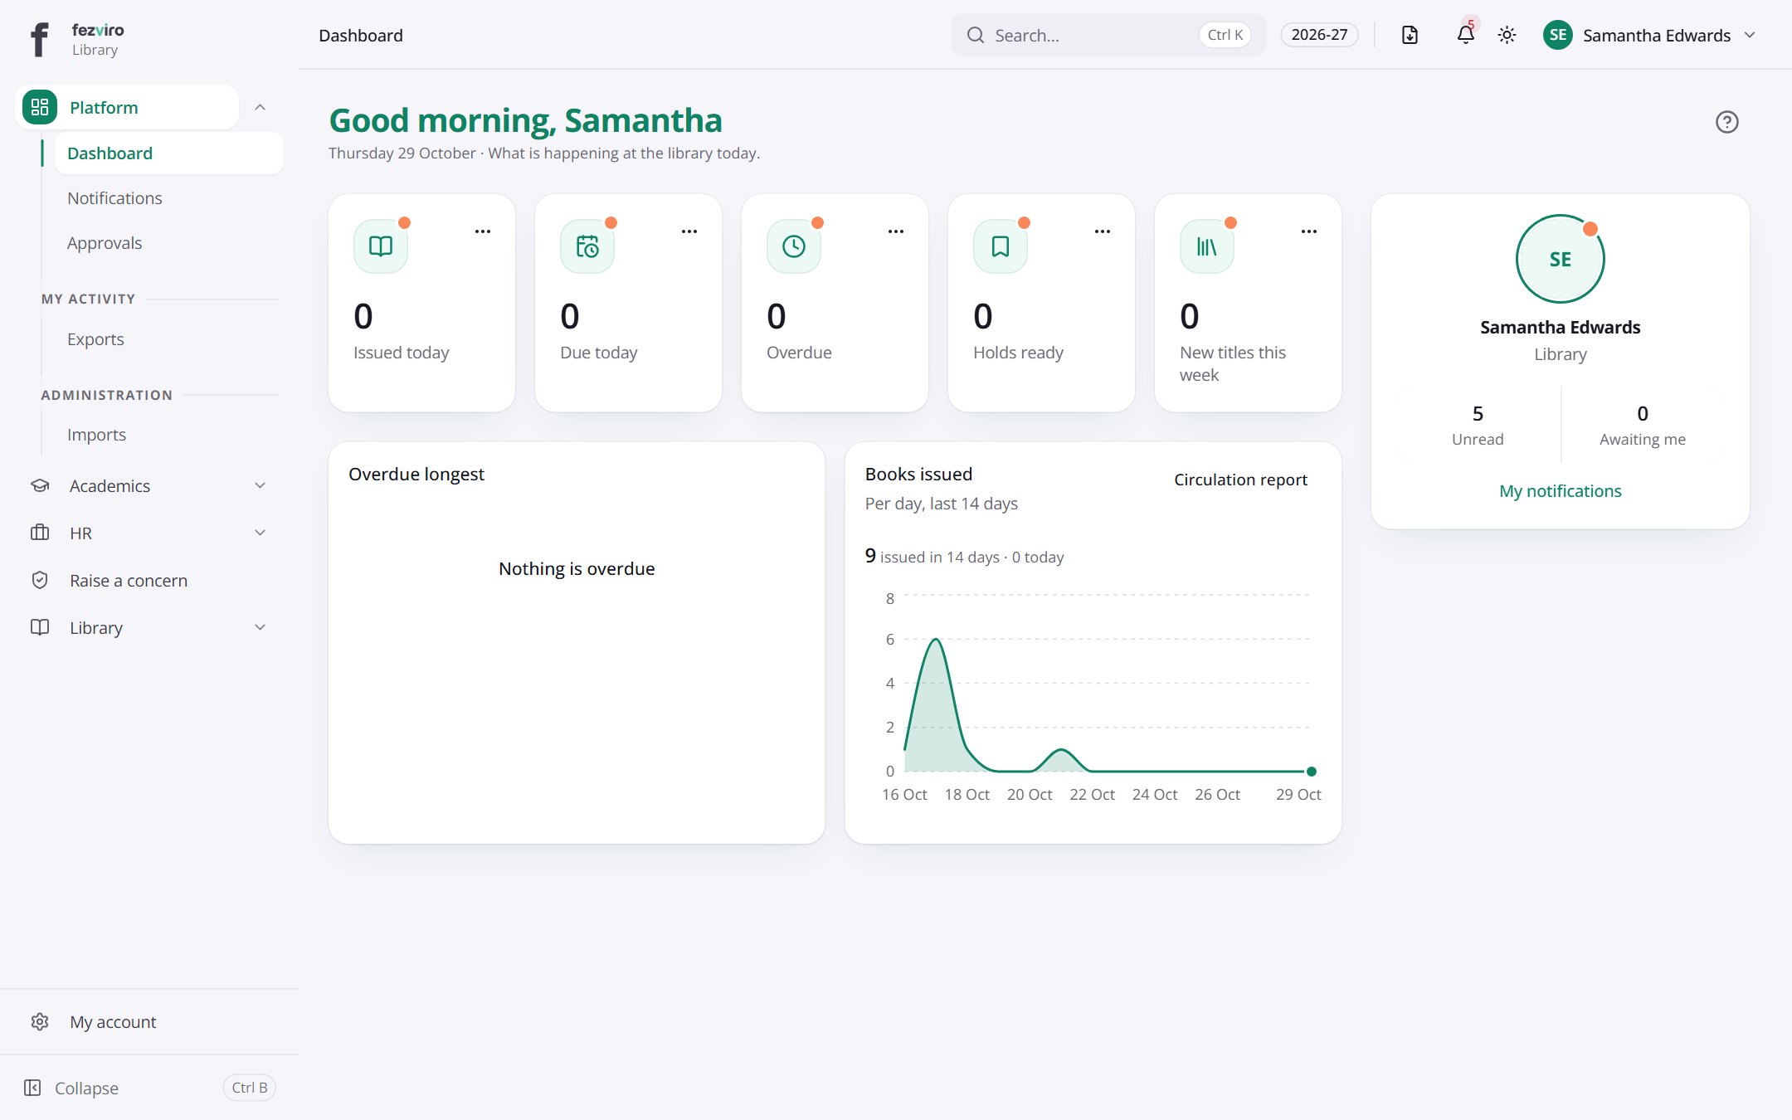Click the Overdue clock icon
Screen dimensions: 1792x1120
click(794, 246)
